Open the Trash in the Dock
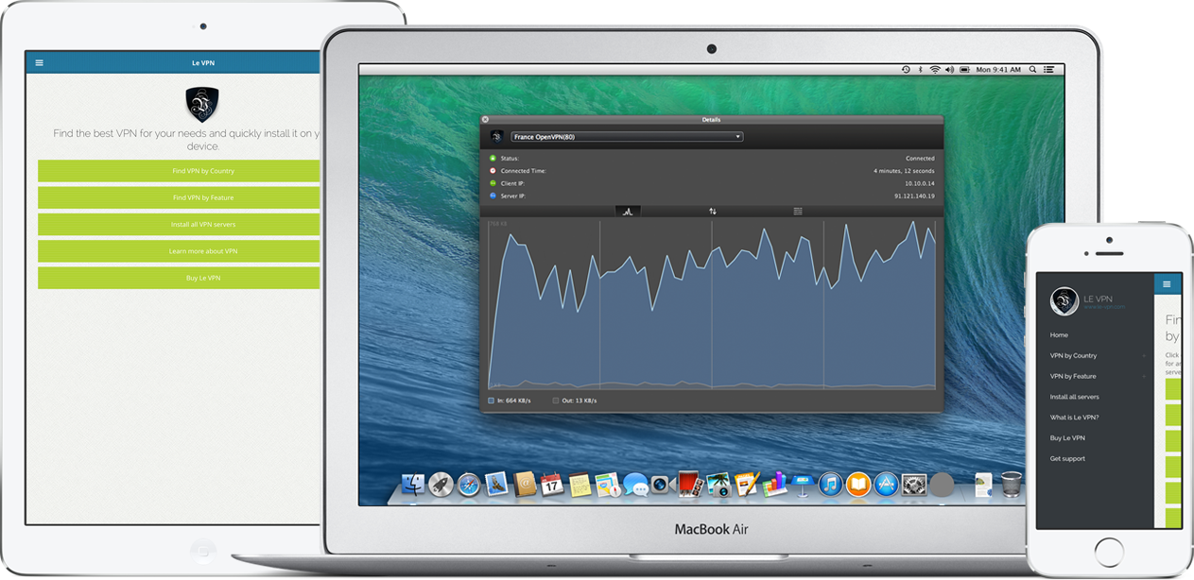Image resolution: width=1194 pixels, height=580 pixels. click(1012, 484)
